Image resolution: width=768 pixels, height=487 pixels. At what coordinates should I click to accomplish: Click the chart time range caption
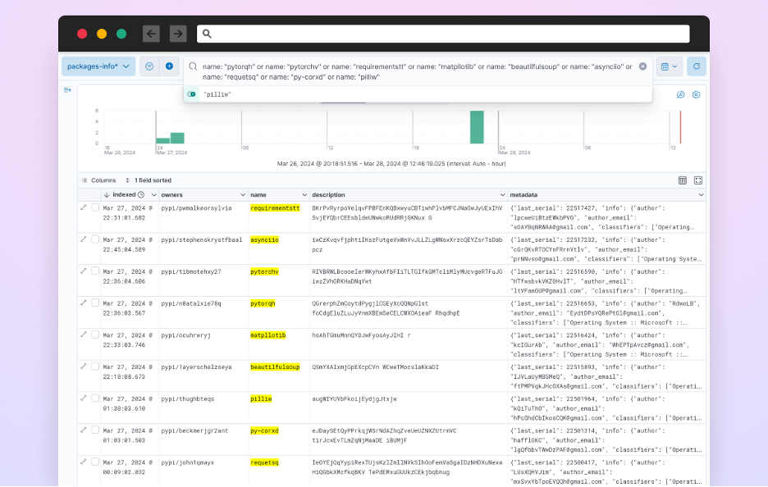[391, 164]
